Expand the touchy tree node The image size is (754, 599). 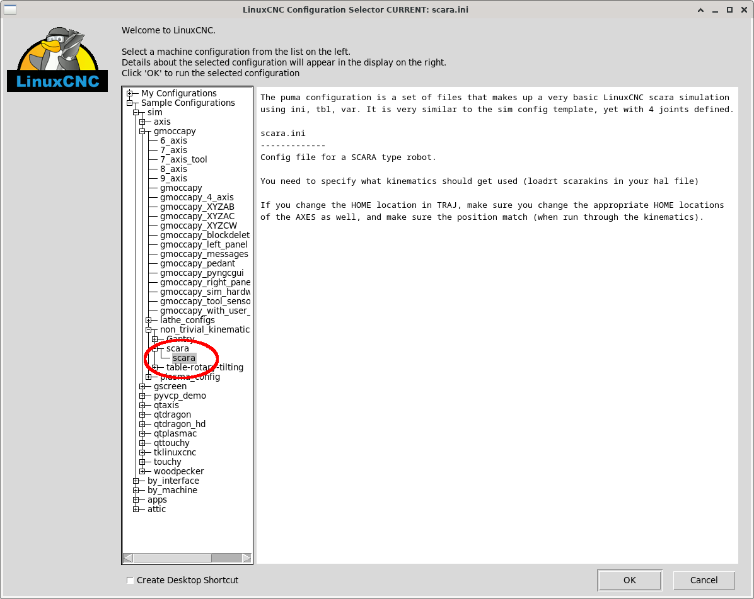[142, 462]
